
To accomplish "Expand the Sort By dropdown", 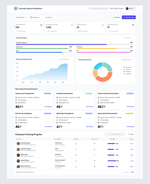I will (49, 17).
